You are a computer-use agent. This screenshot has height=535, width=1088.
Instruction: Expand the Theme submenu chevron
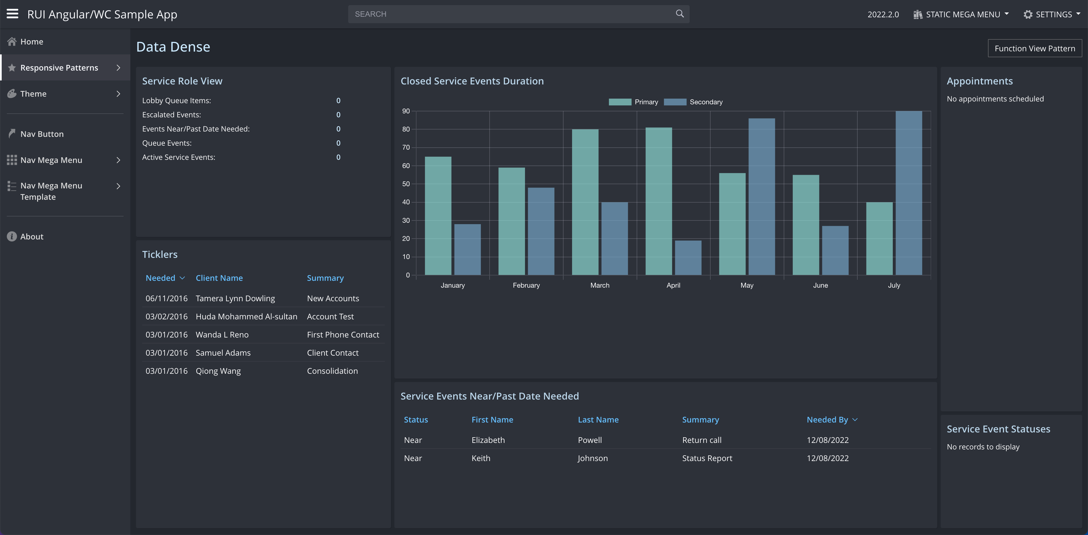pos(118,94)
